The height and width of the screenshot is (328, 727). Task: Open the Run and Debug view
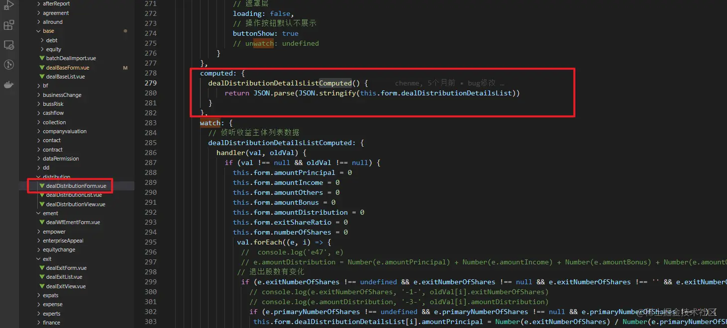point(9,5)
